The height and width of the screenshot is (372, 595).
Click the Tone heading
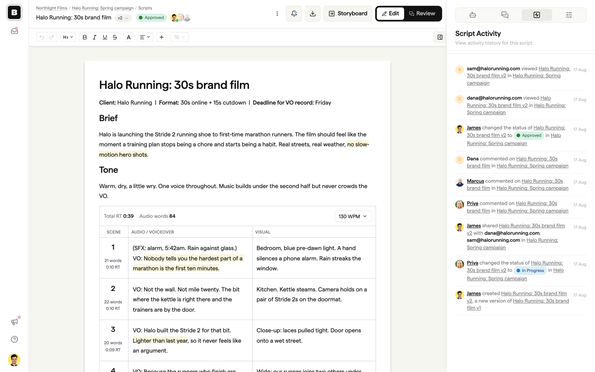108,170
